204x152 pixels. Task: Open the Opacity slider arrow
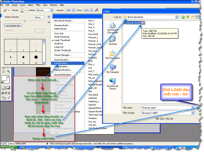(73, 10)
